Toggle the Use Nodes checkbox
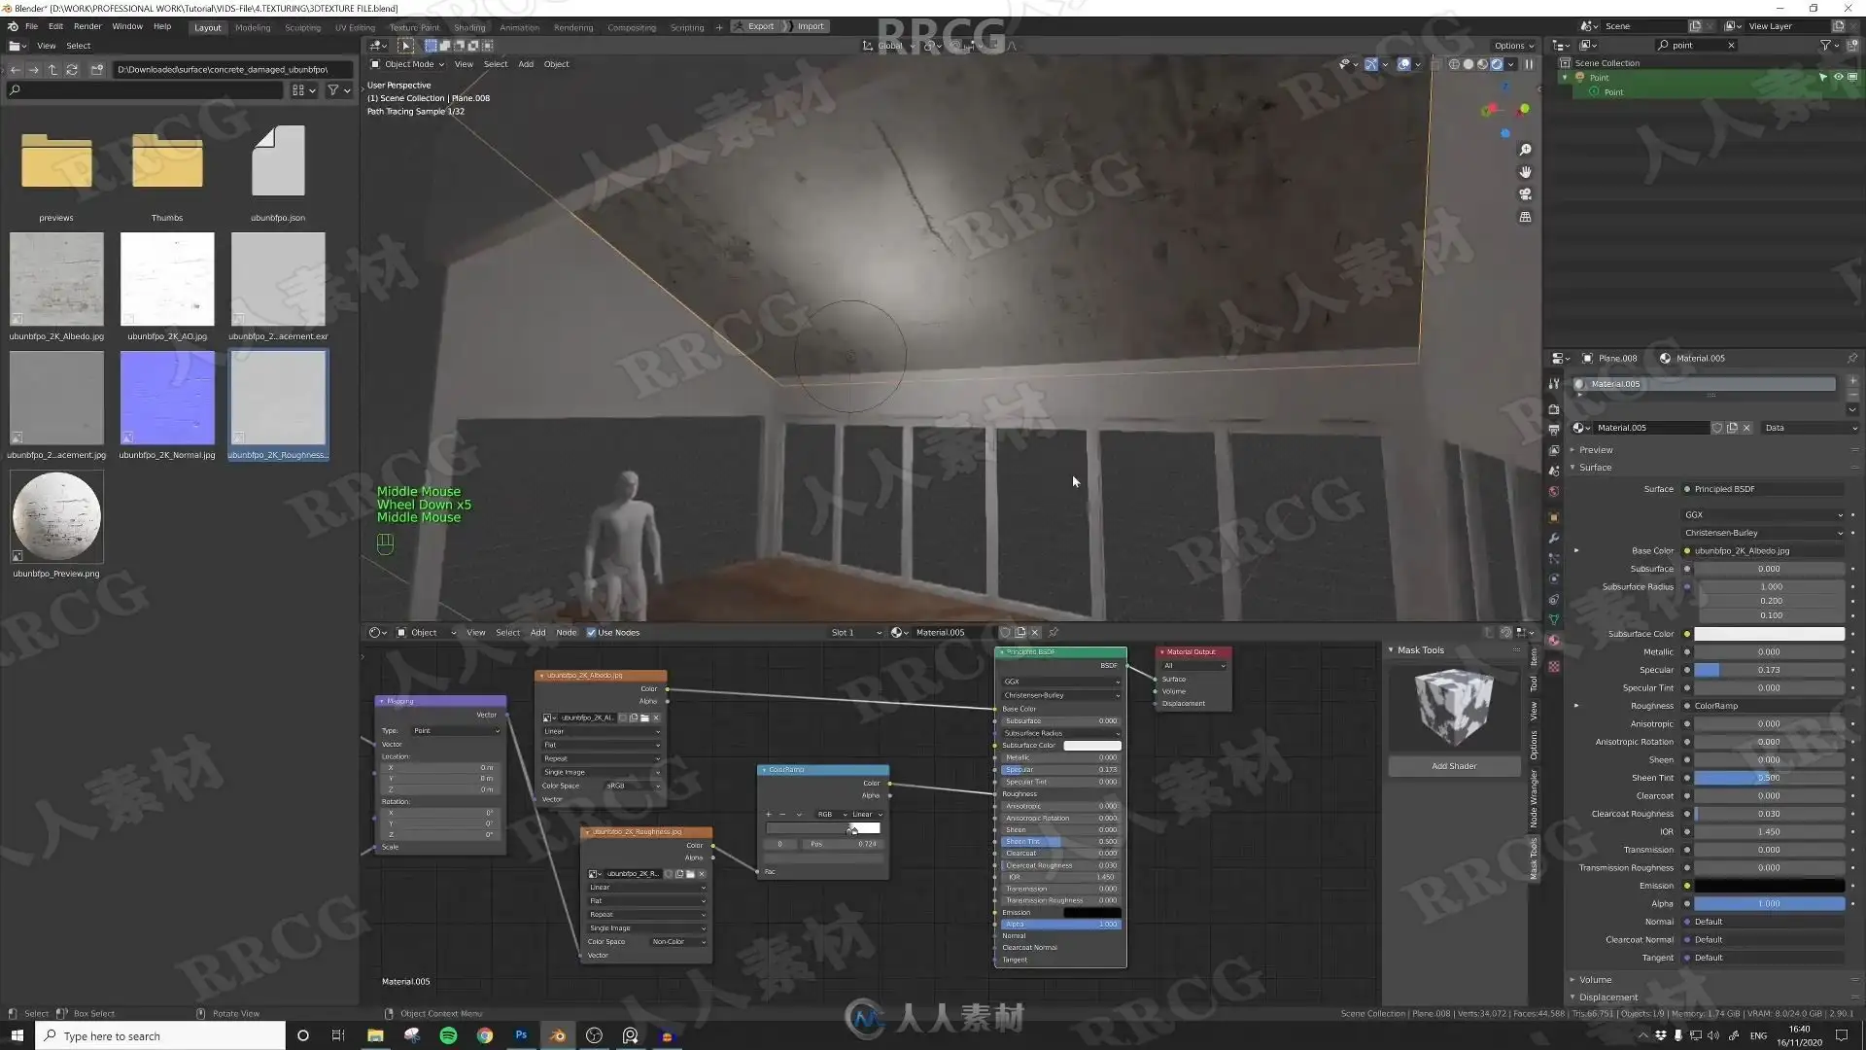The width and height of the screenshot is (1866, 1050). [x=591, y=632]
